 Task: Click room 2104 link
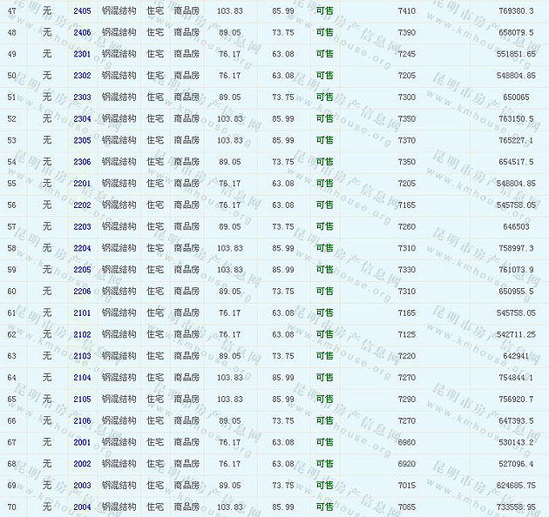coord(82,378)
